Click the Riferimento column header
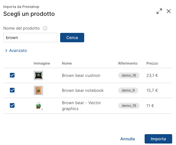This screenshot has height=145, width=176. 128,63
